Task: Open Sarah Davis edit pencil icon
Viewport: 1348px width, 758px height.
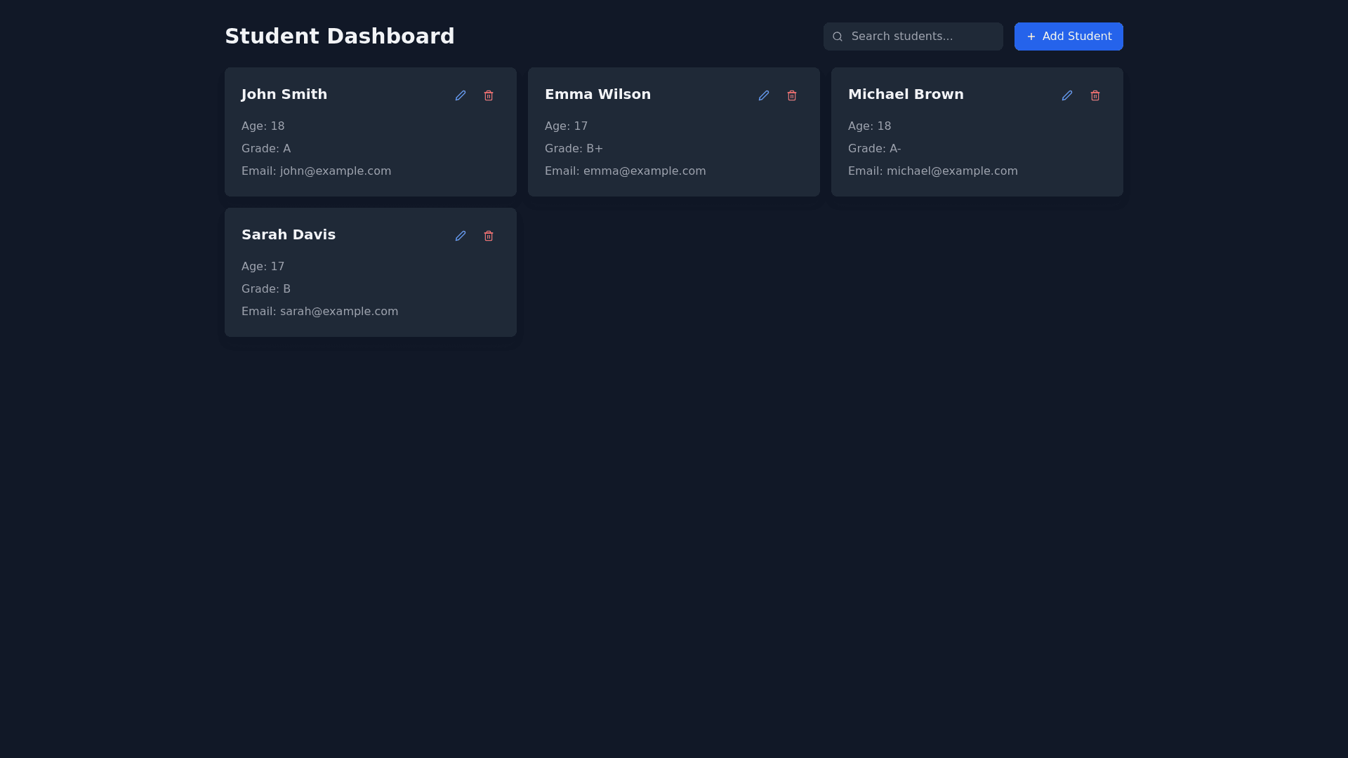Action: coord(461,236)
